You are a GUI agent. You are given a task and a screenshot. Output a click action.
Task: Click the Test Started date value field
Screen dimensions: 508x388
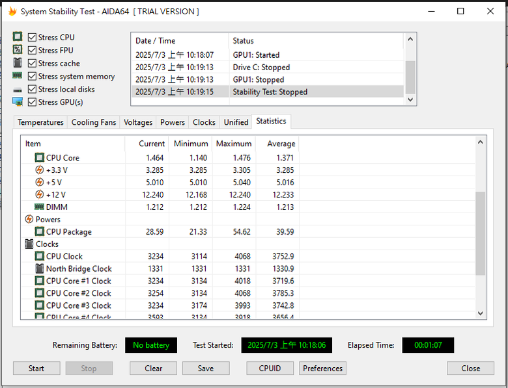[x=287, y=345]
